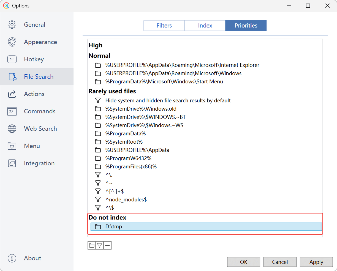Click folder icon beside Microsoft\Windows path
337x271 pixels.
98,73
